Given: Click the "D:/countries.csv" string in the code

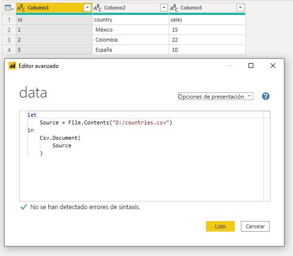Looking at the screenshot, I should [141, 122].
